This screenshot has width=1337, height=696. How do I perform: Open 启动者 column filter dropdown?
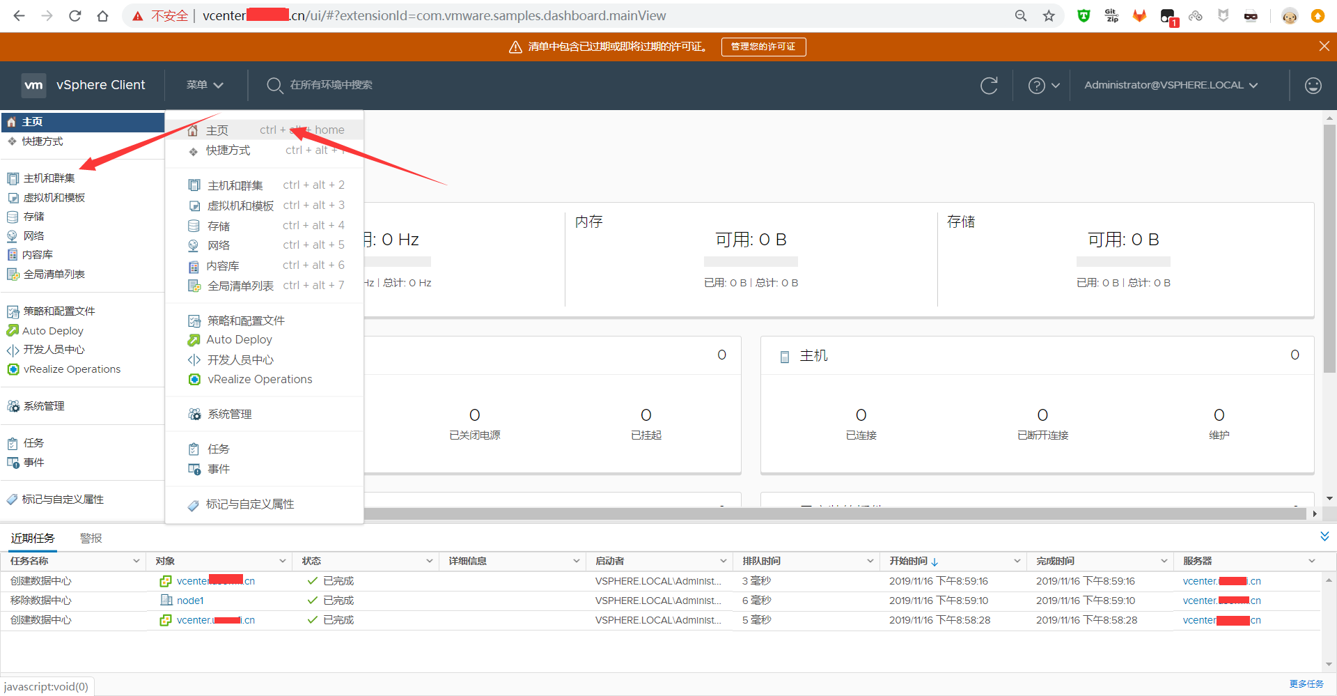click(x=724, y=561)
